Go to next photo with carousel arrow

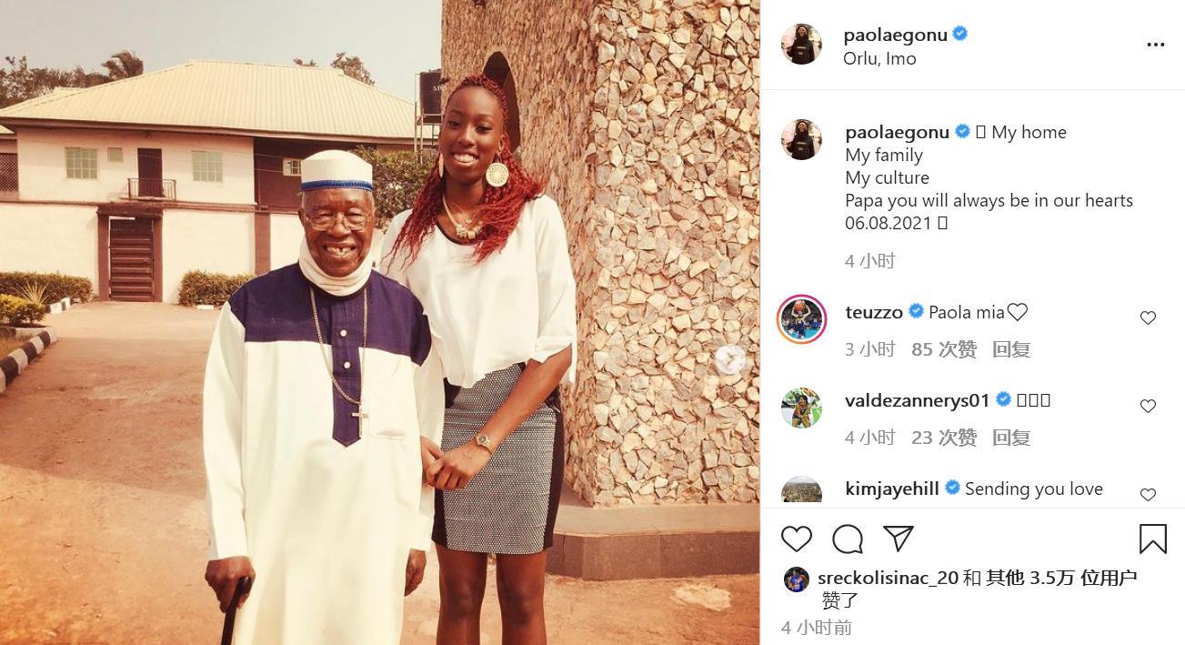728,360
